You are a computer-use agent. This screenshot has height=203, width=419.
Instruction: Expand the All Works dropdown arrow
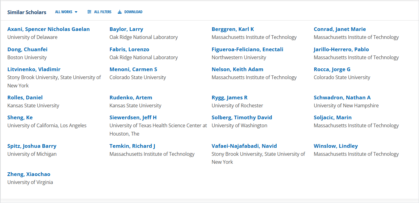pyautogui.click(x=76, y=12)
